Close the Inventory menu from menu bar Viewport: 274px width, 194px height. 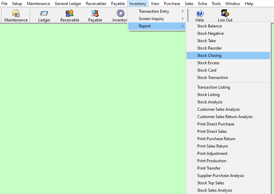138,4
